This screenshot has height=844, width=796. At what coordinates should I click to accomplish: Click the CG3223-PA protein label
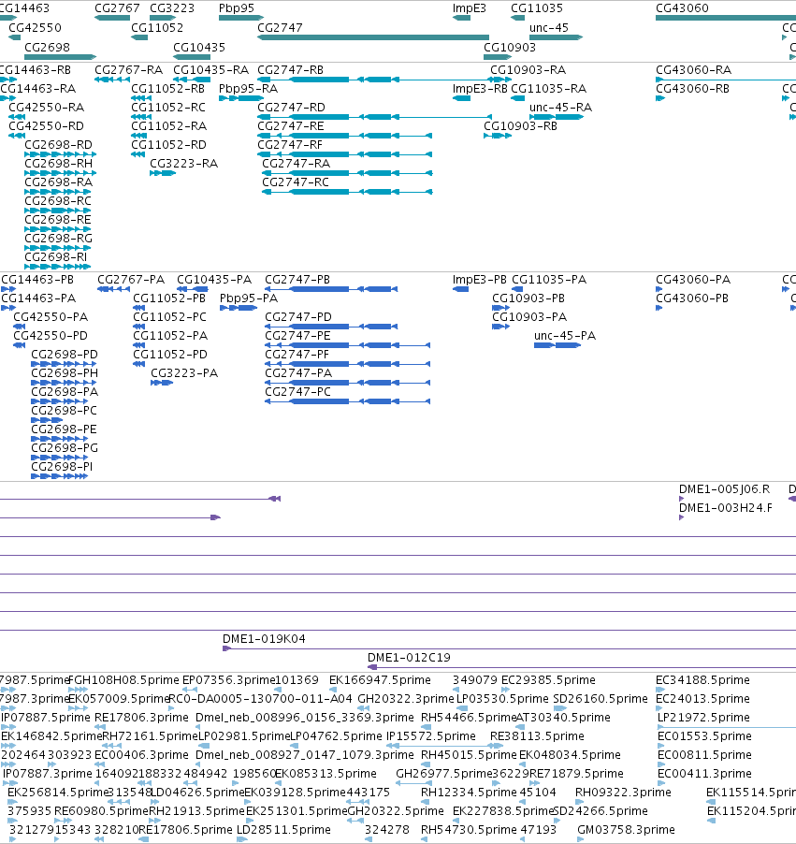(x=184, y=373)
